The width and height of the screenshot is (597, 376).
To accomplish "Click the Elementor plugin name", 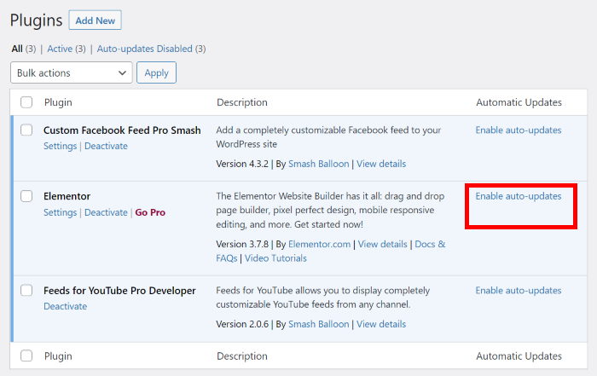I will click(67, 196).
